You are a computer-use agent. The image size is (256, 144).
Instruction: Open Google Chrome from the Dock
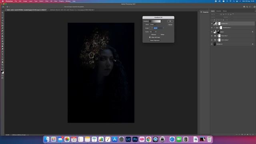click(x=148, y=139)
